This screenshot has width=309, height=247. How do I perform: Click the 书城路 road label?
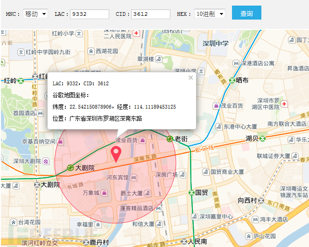[x=75, y=185]
